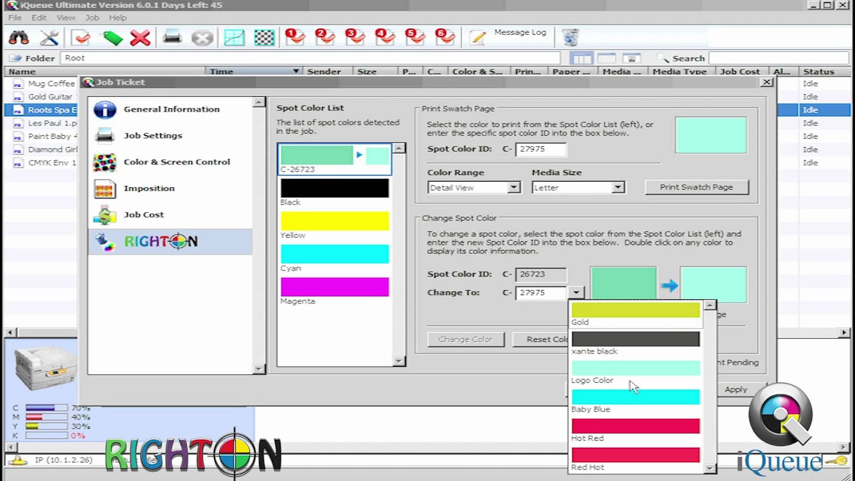Image resolution: width=855 pixels, height=481 pixels.
Task: Open the wrench and screwdriver settings tool
Action: point(49,37)
